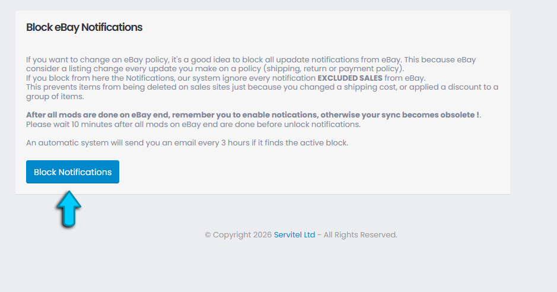Open the Servitel Ltd link

(294, 235)
